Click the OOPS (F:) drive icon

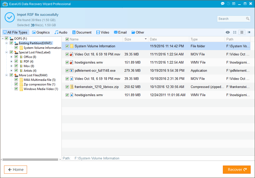11,39
